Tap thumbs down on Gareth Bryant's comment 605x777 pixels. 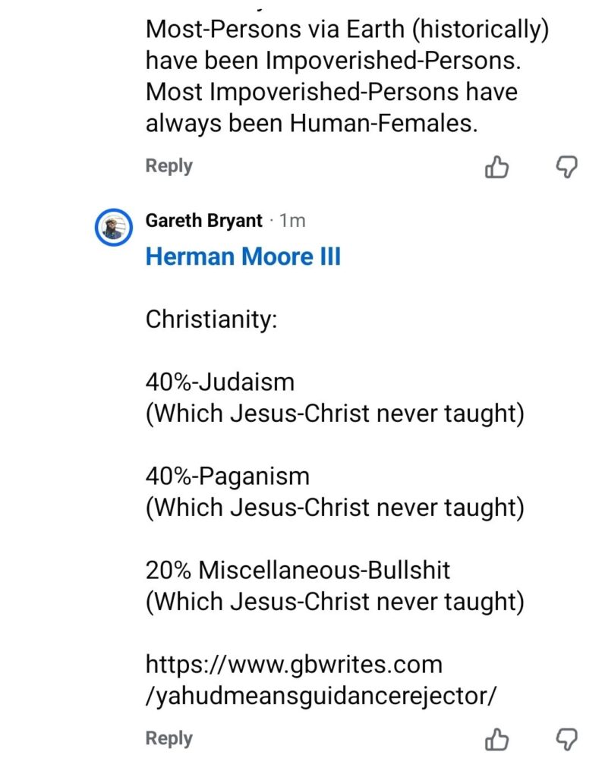(x=567, y=738)
